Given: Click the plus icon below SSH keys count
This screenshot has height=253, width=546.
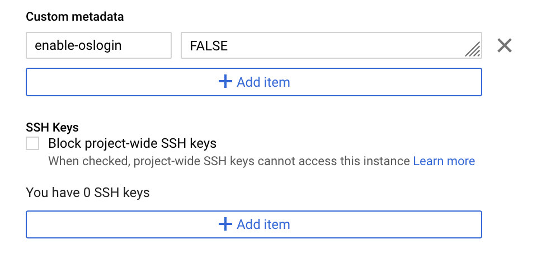Looking at the screenshot, I should tap(225, 224).
